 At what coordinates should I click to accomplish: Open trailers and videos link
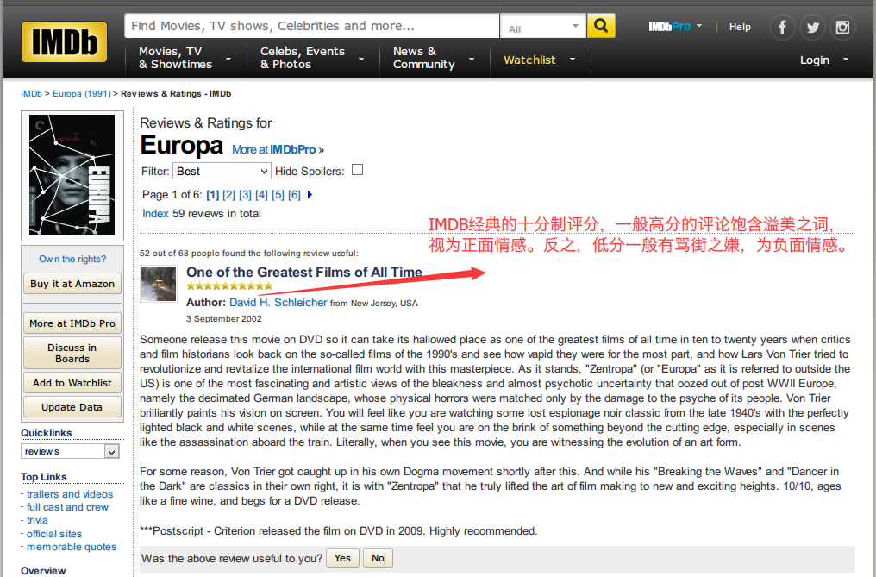[70, 494]
